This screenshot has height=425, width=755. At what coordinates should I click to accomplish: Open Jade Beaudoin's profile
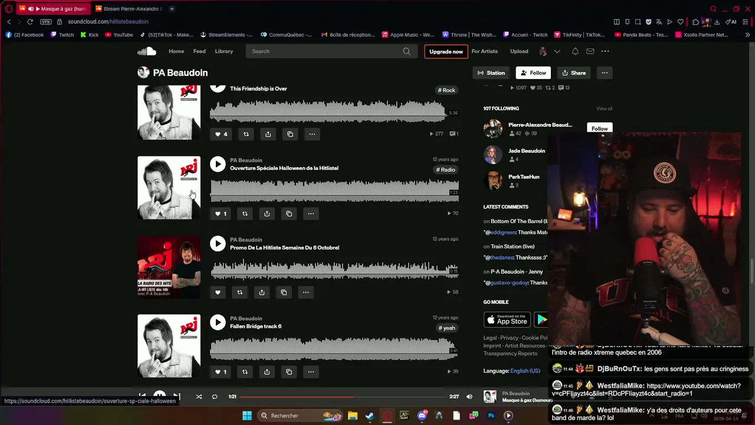point(527,151)
